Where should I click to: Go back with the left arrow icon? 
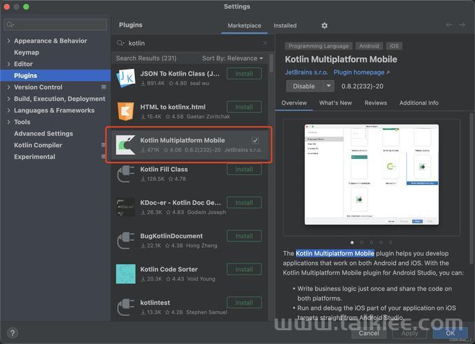click(450, 25)
